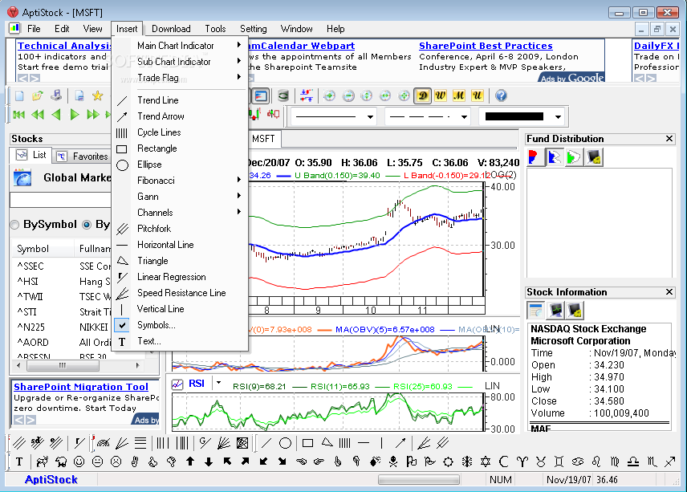Click the green database refresh icon
Screen dimensions: 687x492
pyautogui.click(x=283, y=96)
